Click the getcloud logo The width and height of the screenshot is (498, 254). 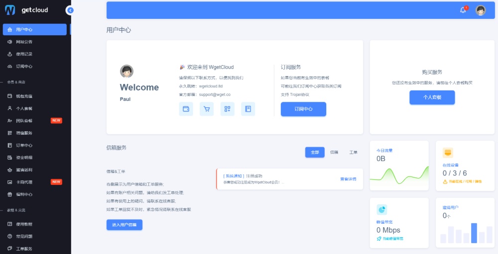coord(26,10)
